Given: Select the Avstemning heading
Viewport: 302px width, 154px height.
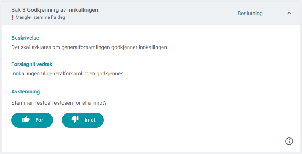Looking at the screenshot, I should pyautogui.click(x=26, y=91).
